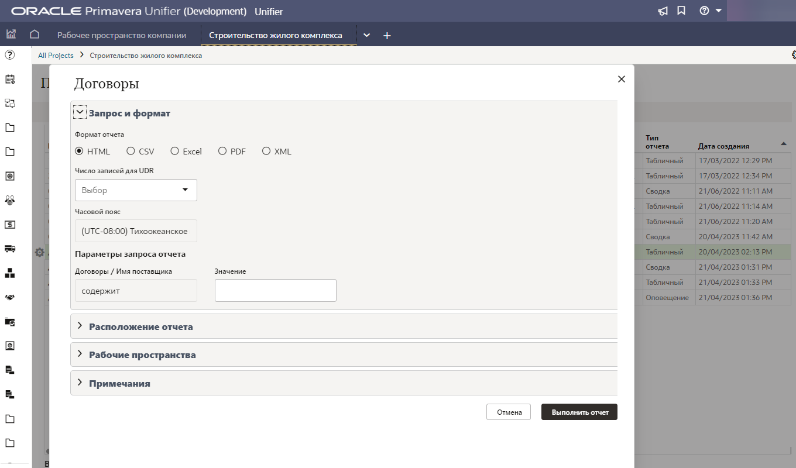Switch to Рабочее пространство компании tab
Screen dimensions: 796x468
tap(122, 35)
